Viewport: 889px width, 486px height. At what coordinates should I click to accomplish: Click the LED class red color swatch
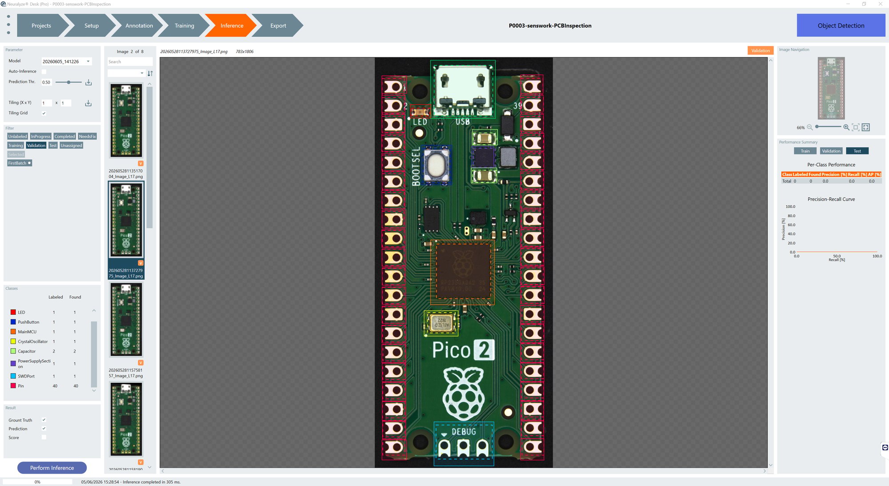point(13,312)
